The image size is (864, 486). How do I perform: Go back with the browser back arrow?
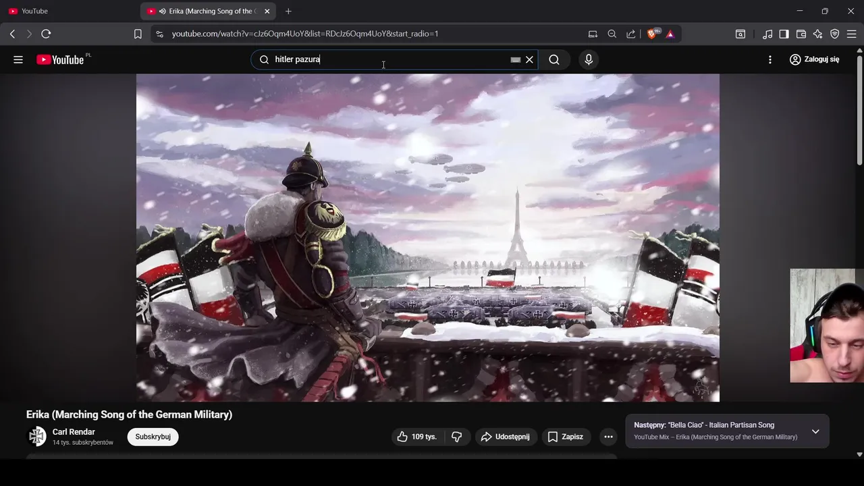coord(12,34)
